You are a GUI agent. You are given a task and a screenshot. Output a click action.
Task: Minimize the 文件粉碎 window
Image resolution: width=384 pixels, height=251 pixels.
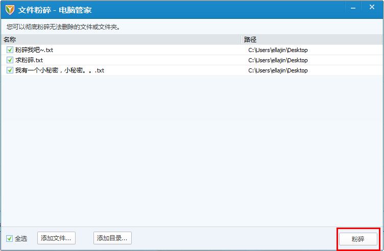(x=353, y=8)
